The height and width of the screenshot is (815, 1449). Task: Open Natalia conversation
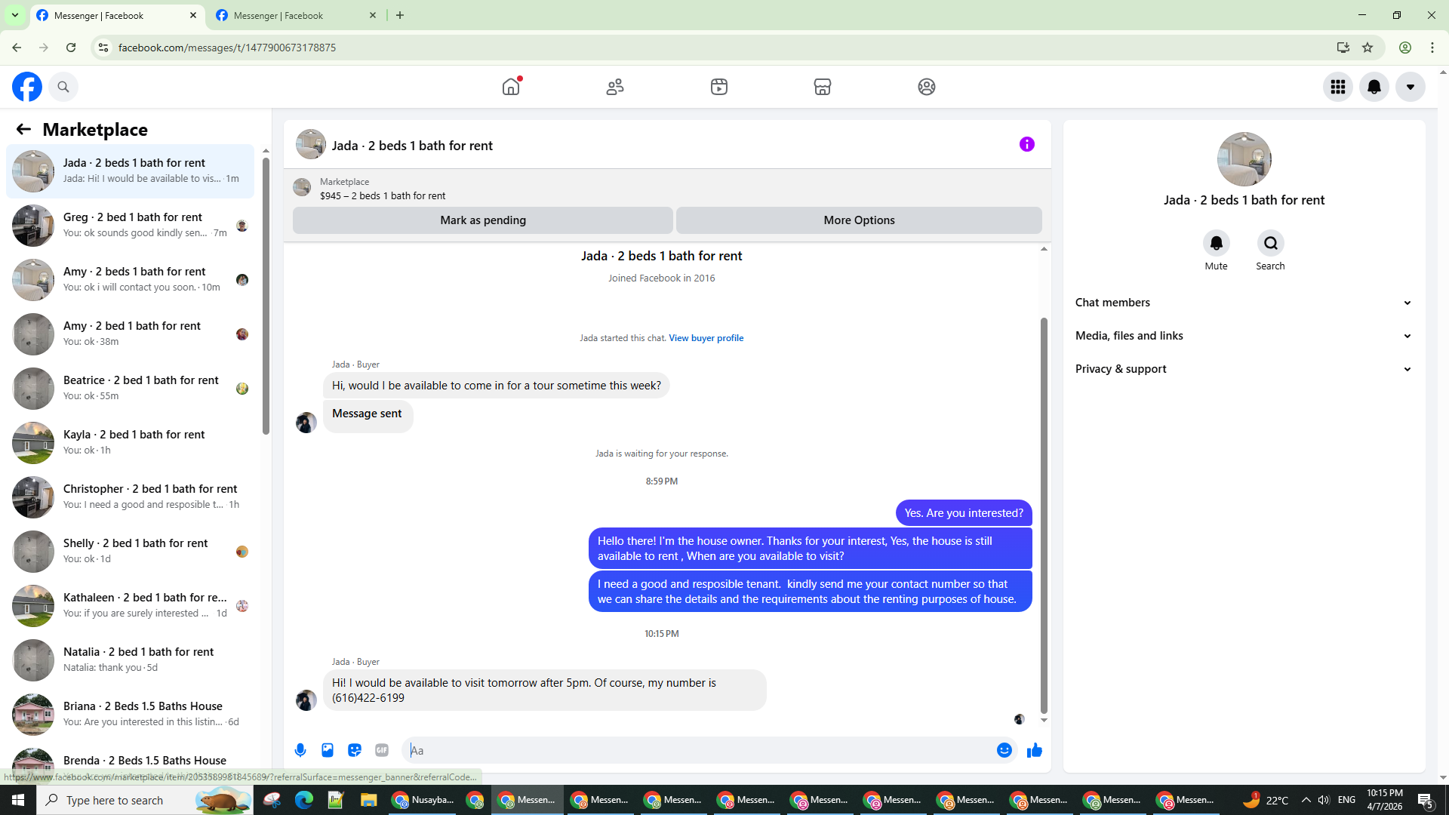[x=130, y=660]
